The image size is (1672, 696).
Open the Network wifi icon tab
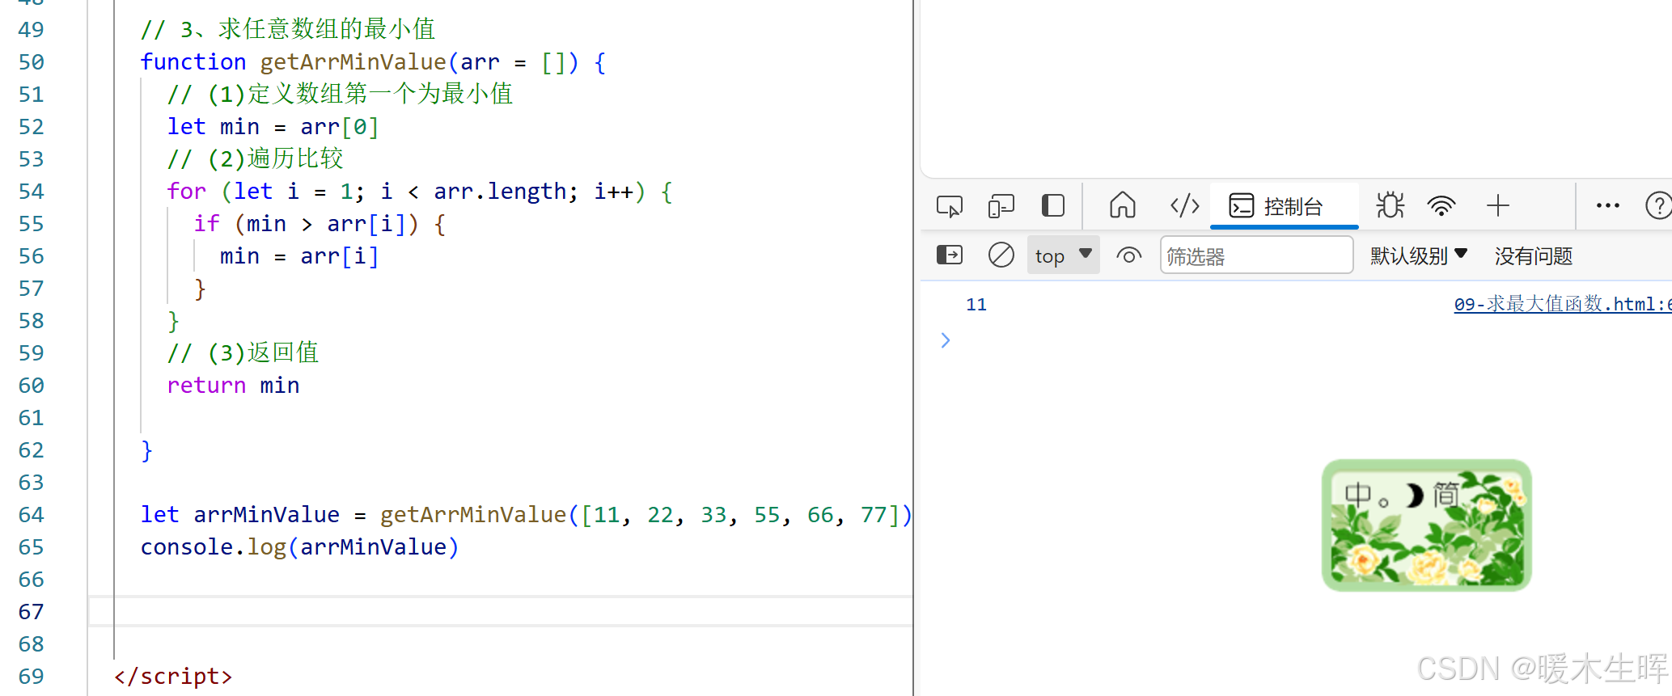tap(1441, 206)
